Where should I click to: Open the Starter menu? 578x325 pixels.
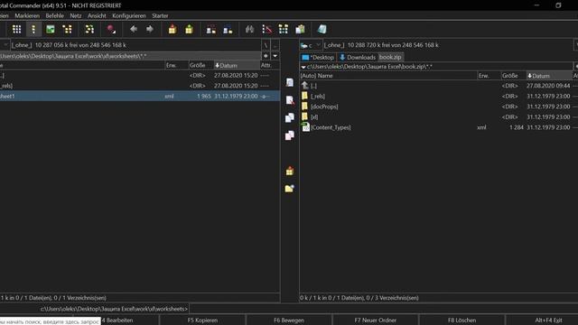[160, 16]
